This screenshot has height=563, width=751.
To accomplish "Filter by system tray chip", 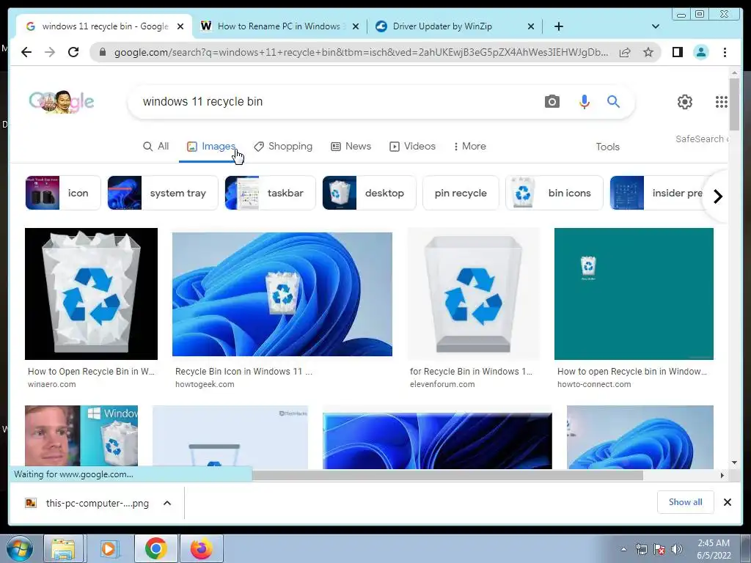I will click(162, 193).
